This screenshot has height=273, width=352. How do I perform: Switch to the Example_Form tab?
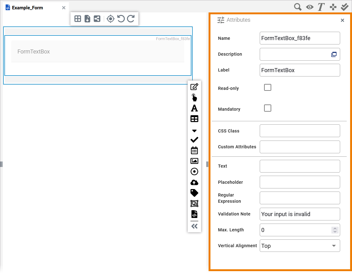[x=27, y=8]
